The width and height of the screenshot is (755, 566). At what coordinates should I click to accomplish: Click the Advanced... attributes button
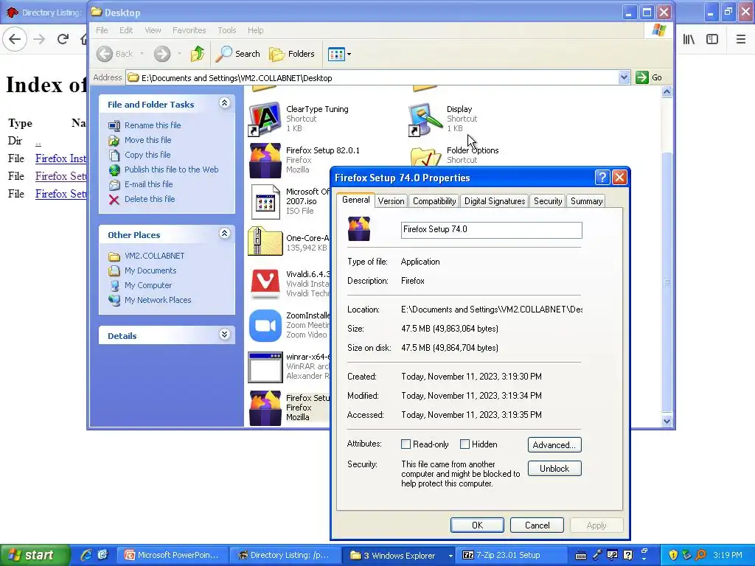pyautogui.click(x=554, y=444)
